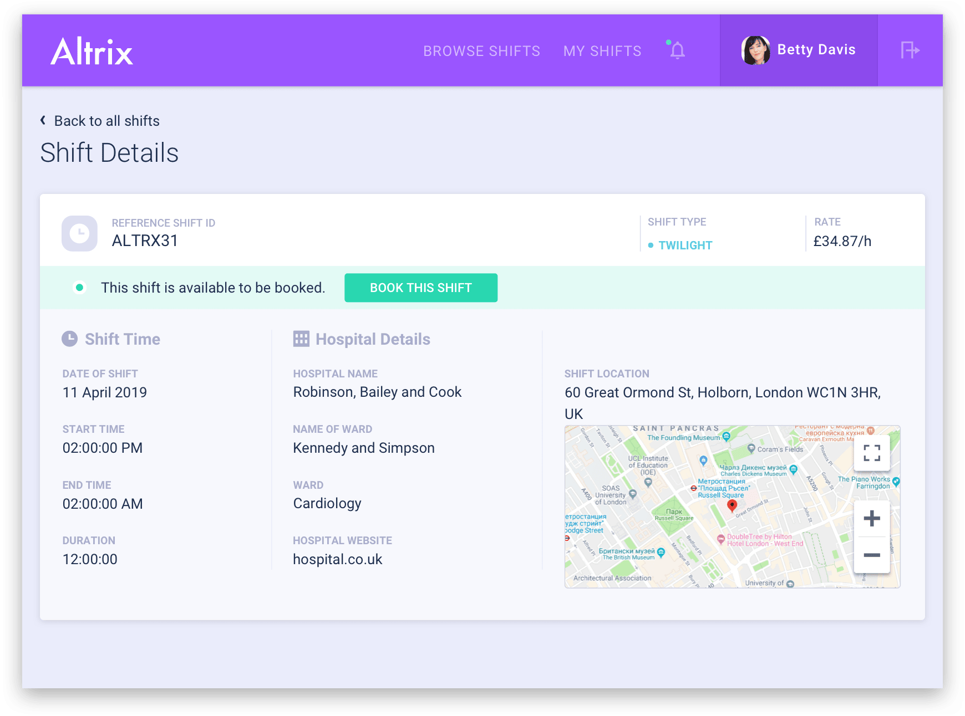Click the Shift Time clock icon
The height and width of the screenshot is (716, 965).
pyautogui.click(x=70, y=339)
